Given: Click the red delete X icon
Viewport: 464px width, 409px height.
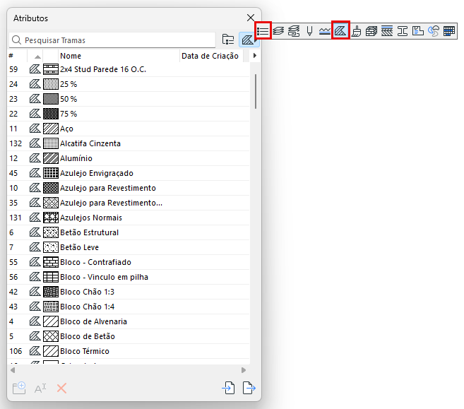Looking at the screenshot, I should 61,388.
